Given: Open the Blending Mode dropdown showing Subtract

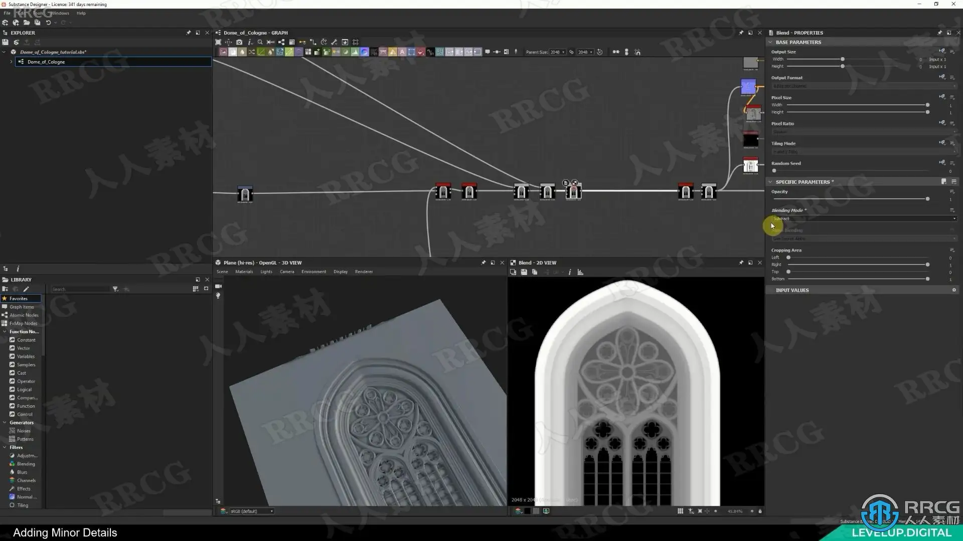Looking at the screenshot, I should pyautogui.click(x=864, y=219).
